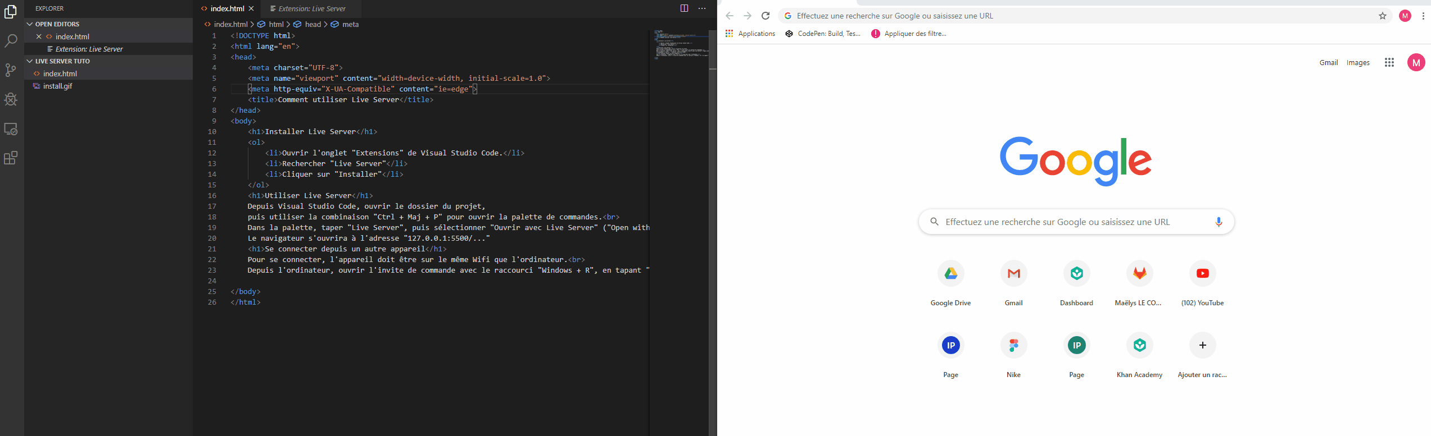Open the Nike shortcut tile
Viewport: 1431px width, 436px height.
1014,355
